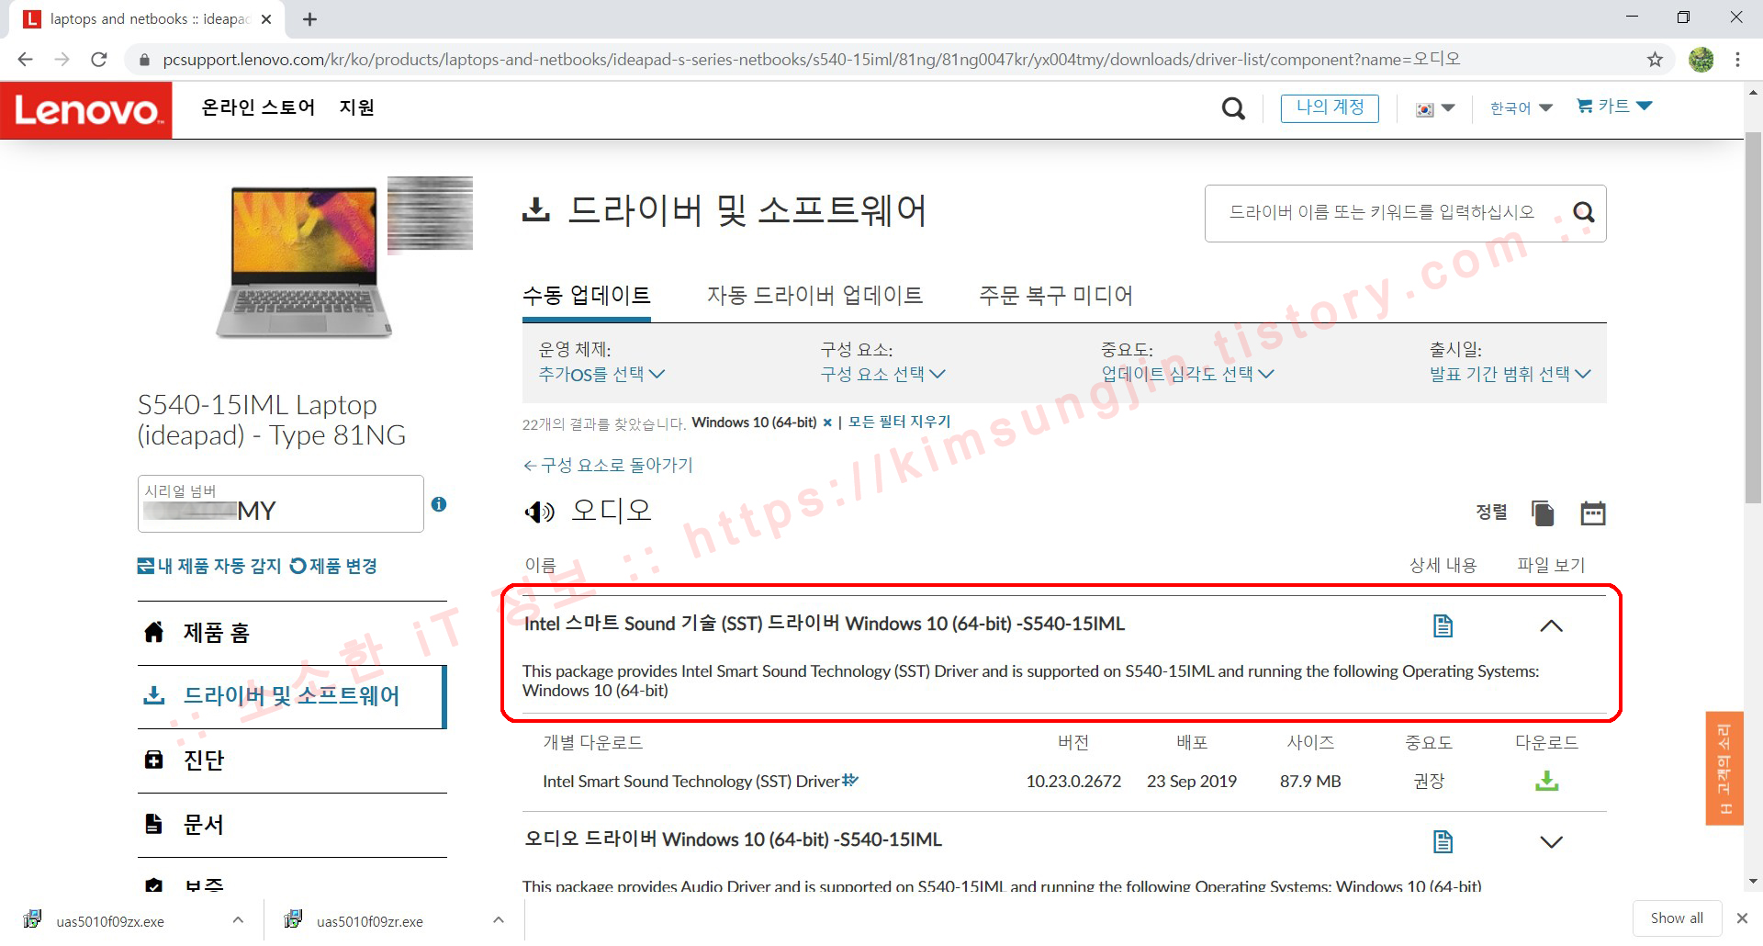The image size is (1763, 946).
Task: Click 구성 요소로 돌아가기 link
Action: click(x=608, y=465)
